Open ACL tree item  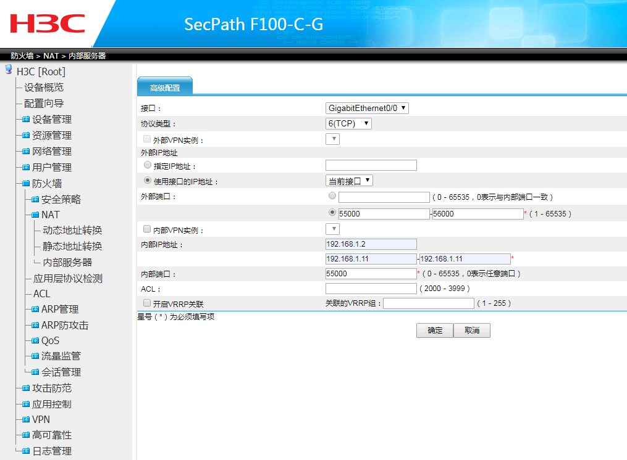click(x=41, y=294)
